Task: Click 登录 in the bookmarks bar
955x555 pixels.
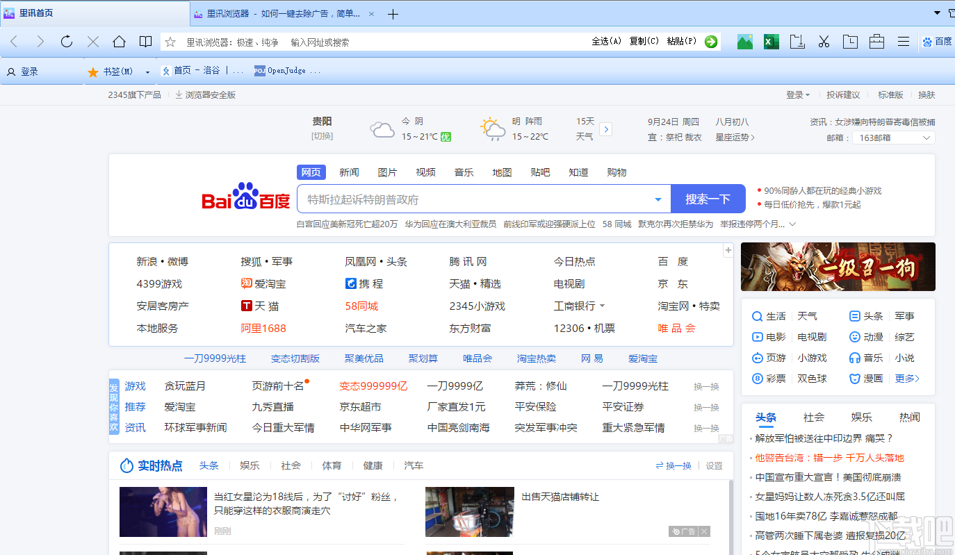Action: 23,72
